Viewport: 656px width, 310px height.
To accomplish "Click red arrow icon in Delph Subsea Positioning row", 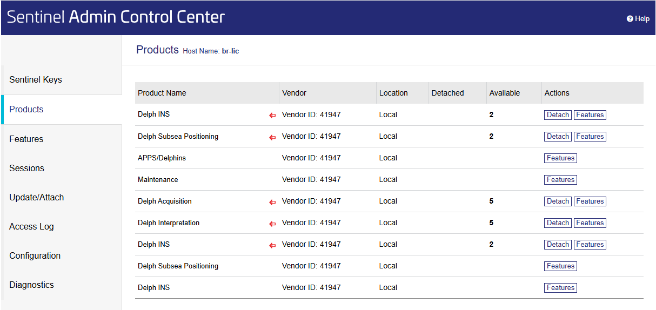I will tap(272, 137).
